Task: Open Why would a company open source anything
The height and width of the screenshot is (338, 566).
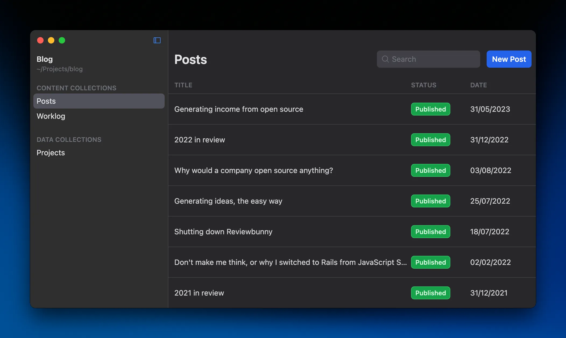Action: coord(352,170)
